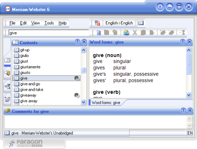Click help button in Comments panel header

[x=183, y=110]
